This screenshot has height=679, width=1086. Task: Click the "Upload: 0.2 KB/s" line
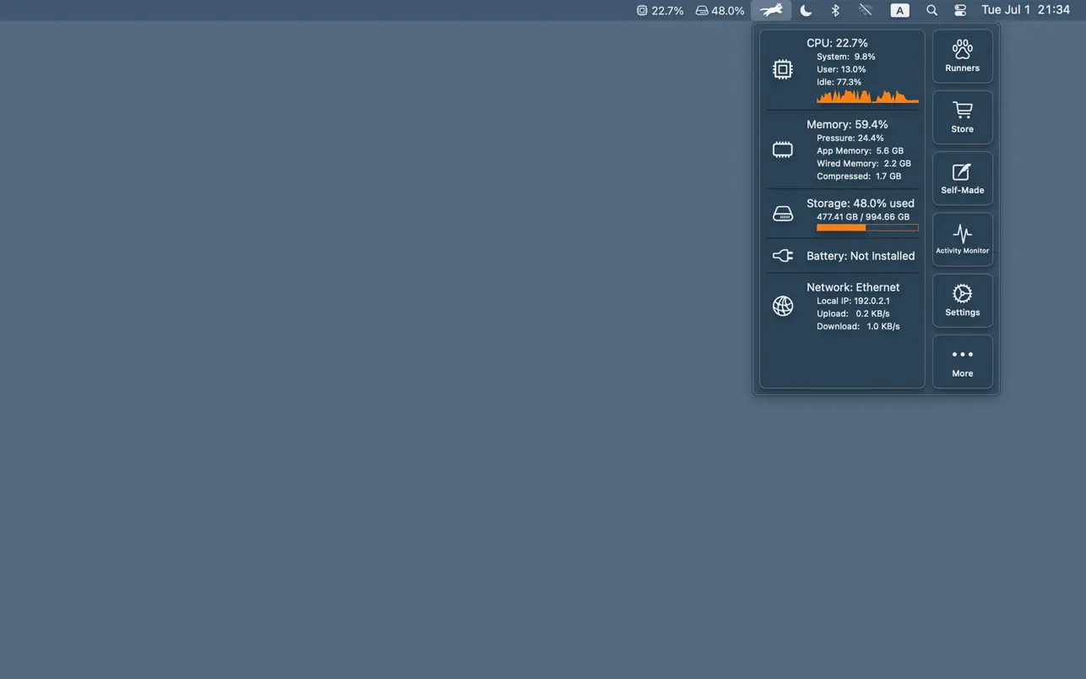[x=853, y=313]
